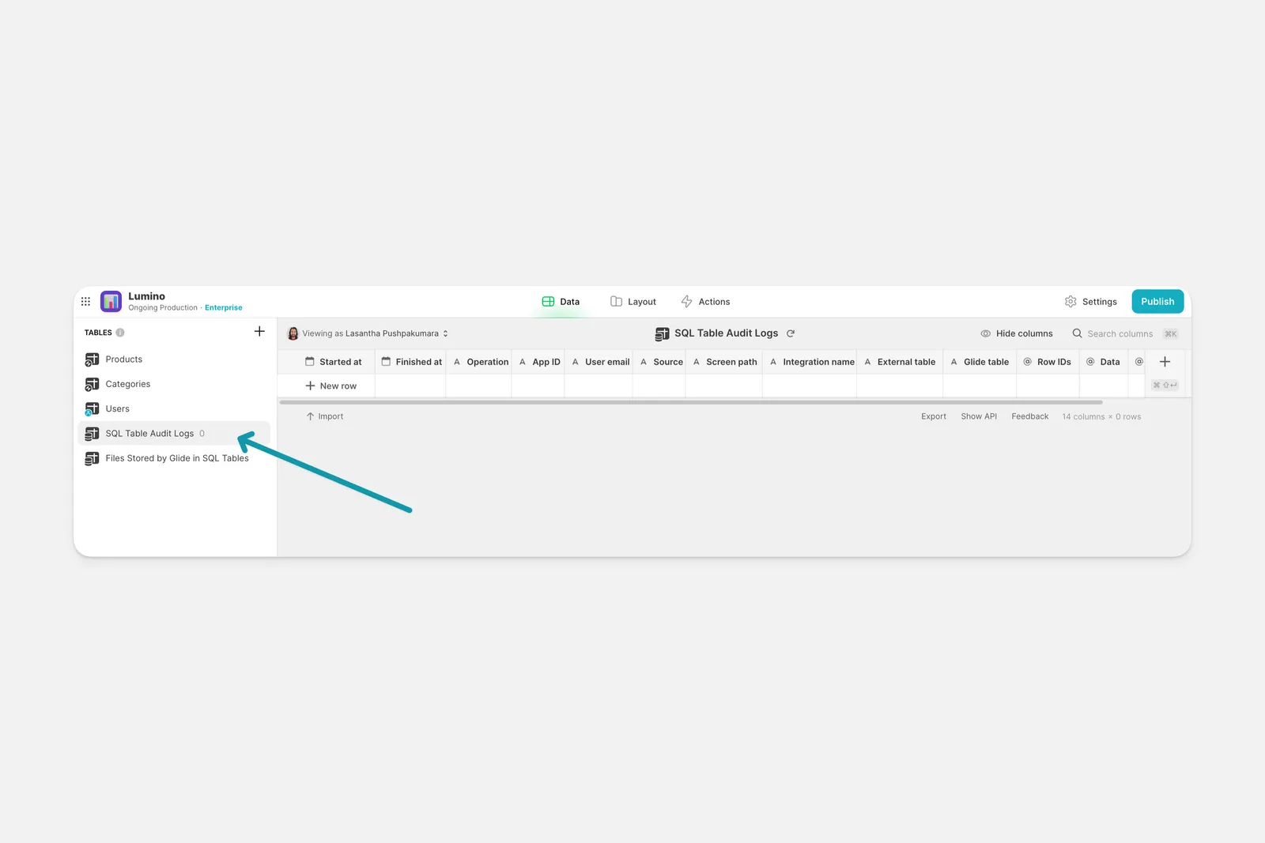Viewport: 1265px width, 843px height.
Task: Open the apps grid menu icon
Action: point(85,301)
